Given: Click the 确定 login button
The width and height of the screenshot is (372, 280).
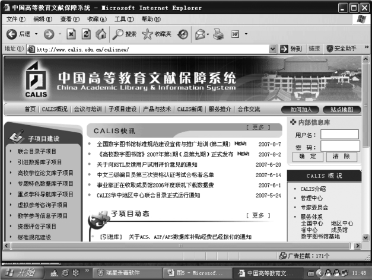Looking at the screenshot, I should 308,157.
